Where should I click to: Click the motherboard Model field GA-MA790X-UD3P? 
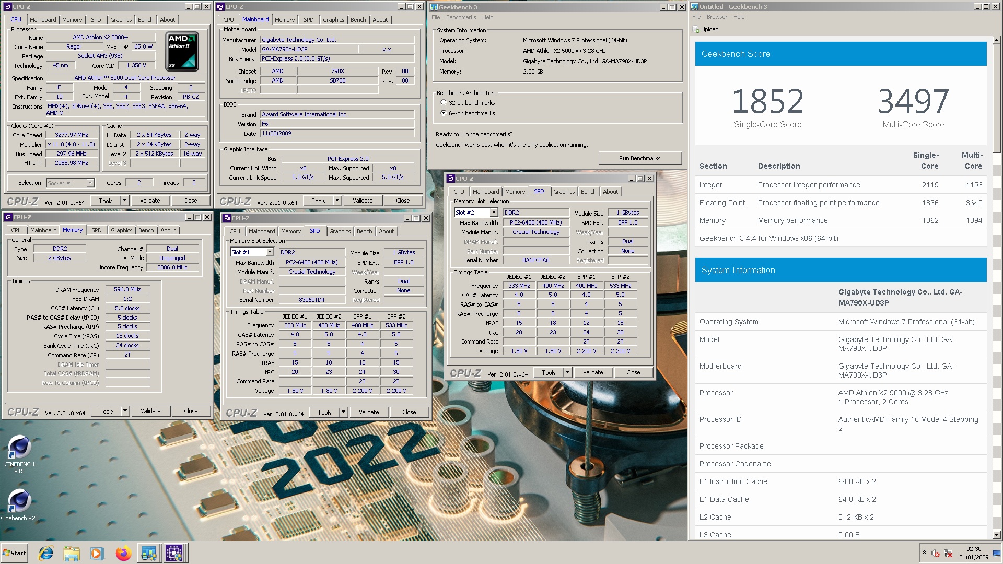[309, 49]
